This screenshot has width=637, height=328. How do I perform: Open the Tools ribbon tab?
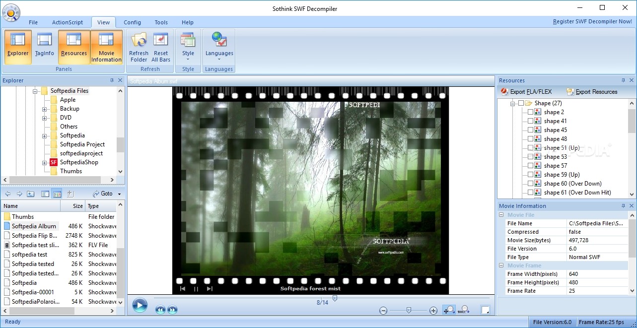pyautogui.click(x=161, y=22)
